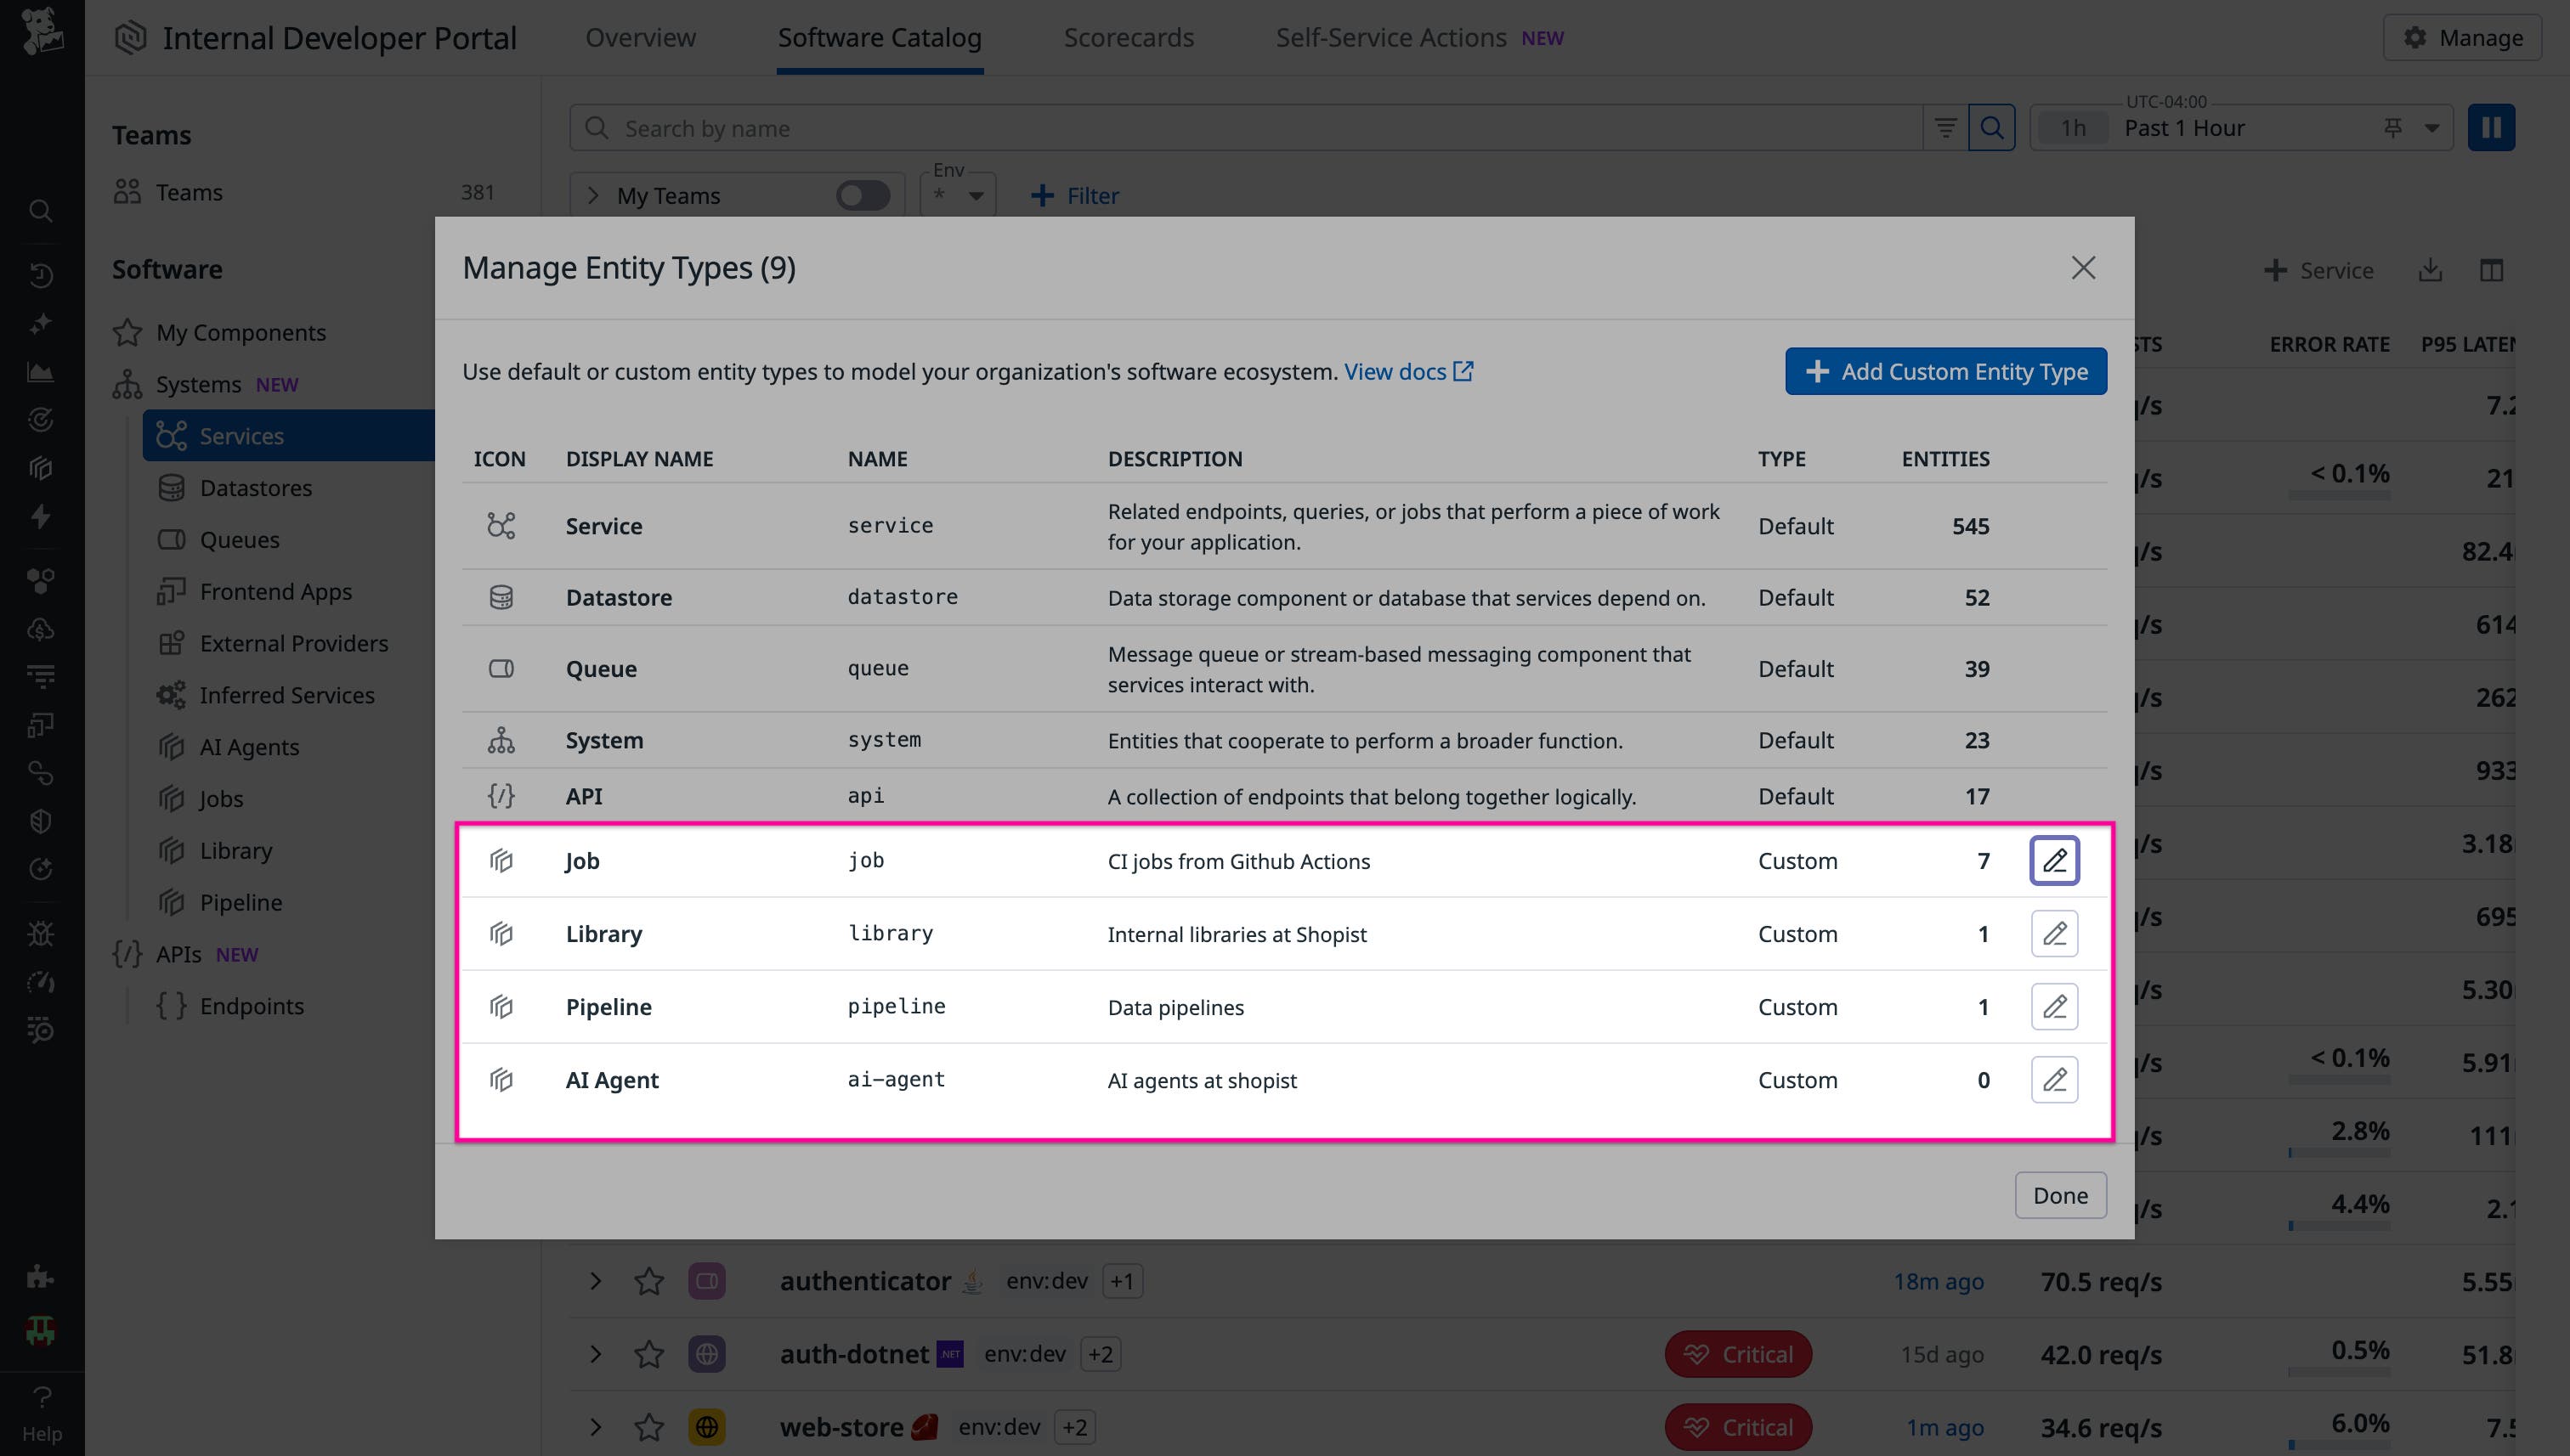Screen dimensions: 2570x1456
Task: Open the search icon in the left navigation rail
Action: [40, 211]
